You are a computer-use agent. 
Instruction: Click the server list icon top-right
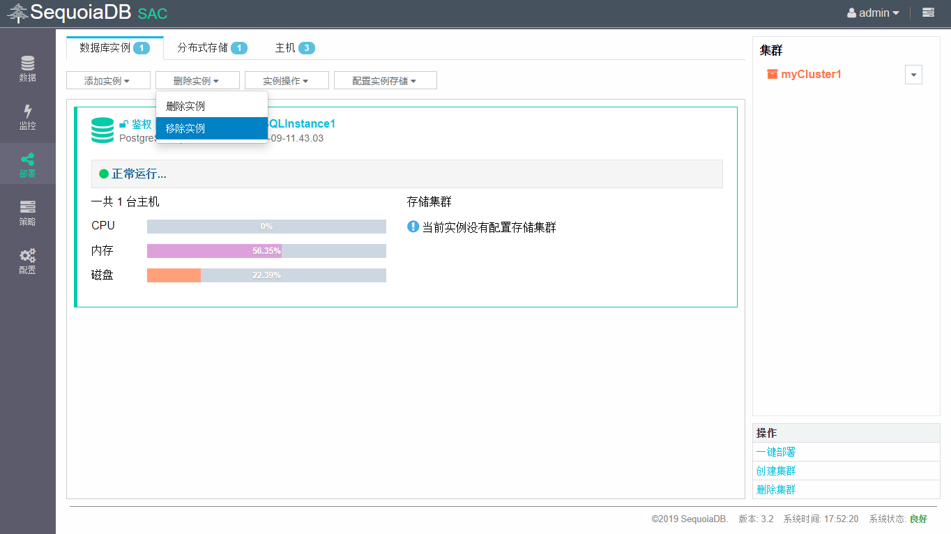point(928,13)
